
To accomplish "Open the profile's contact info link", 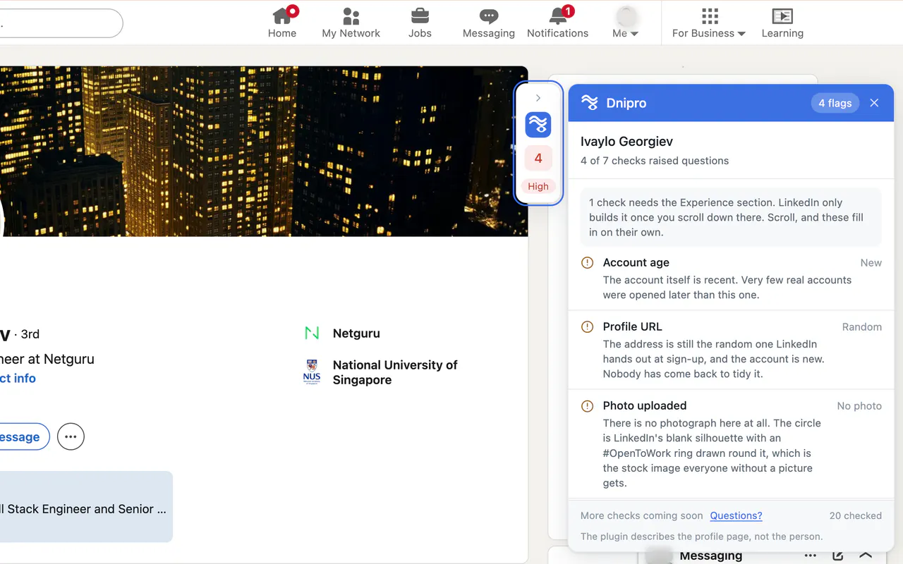I will (x=18, y=379).
